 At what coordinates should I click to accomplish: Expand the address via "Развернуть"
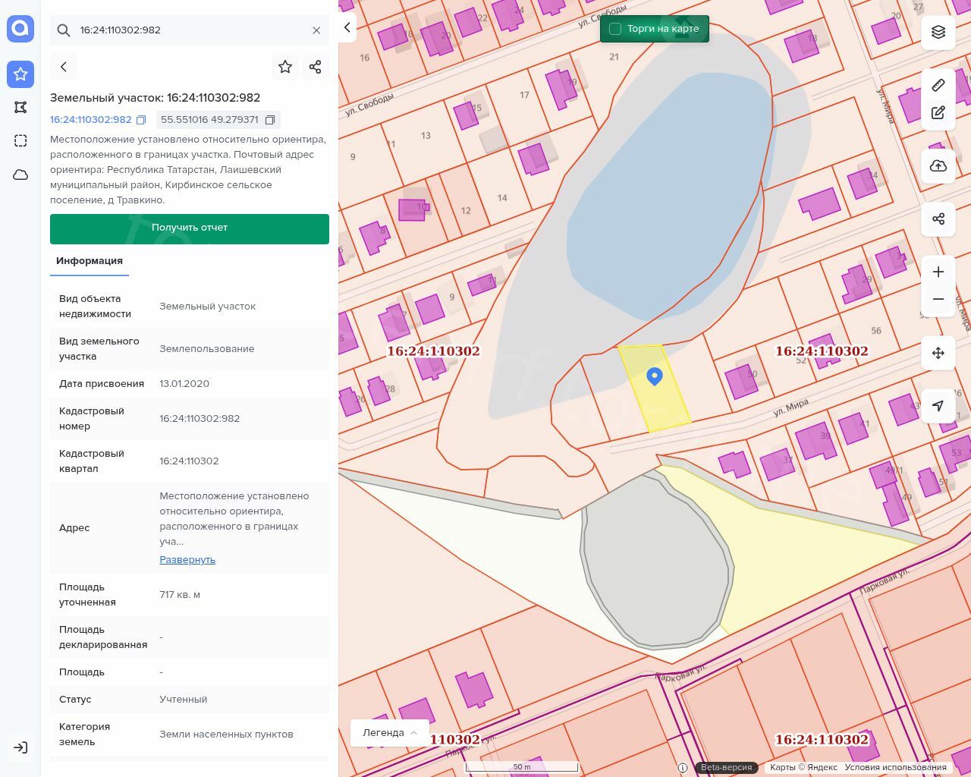coord(187,560)
